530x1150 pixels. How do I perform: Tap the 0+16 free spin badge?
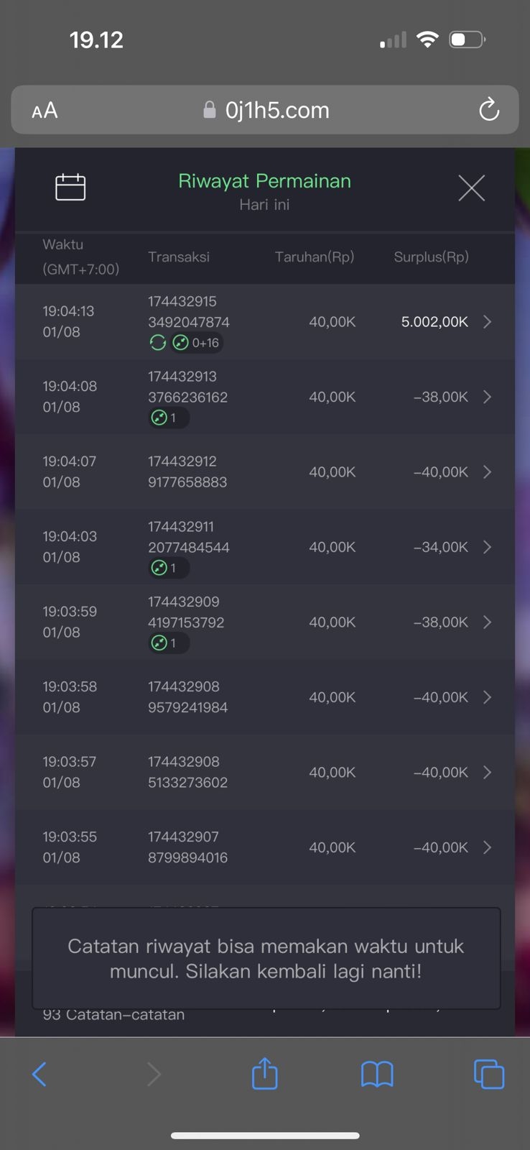coord(197,343)
